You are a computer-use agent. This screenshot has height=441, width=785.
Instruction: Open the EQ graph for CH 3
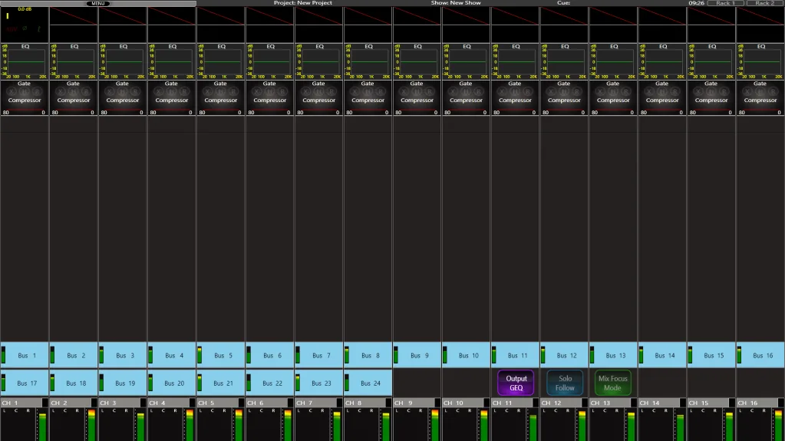tap(123, 61)
